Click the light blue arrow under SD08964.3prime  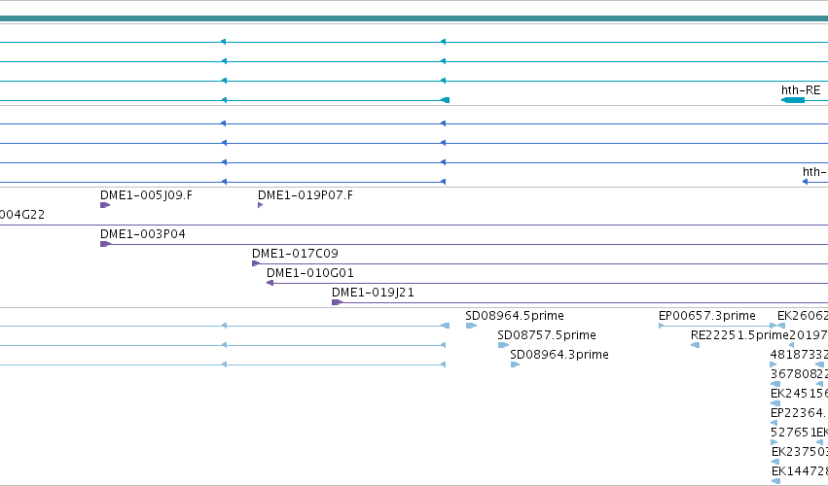[x=515, y=364]
